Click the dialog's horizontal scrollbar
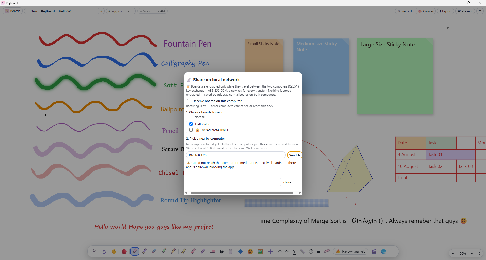The image size is (486, 260). [242, 193]
